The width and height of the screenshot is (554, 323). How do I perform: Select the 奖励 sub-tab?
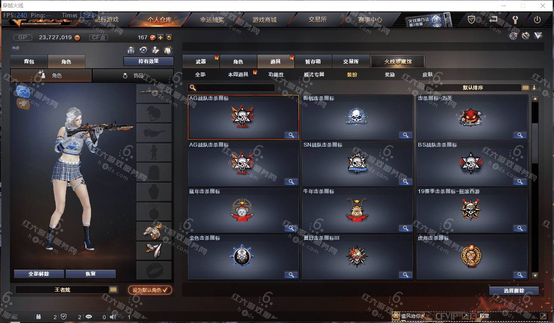point(390,75)
